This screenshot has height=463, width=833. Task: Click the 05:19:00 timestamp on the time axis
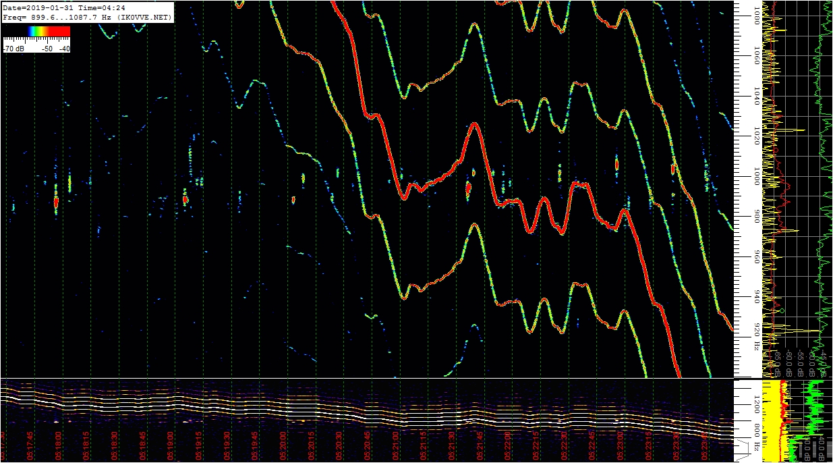[171, 445]
